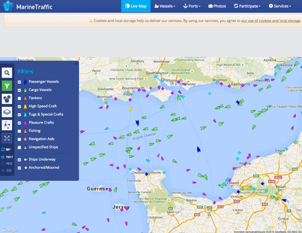Image resolution: width=302 pixels, height=233 pixels.
Task: Click the blue passenger ship near Bournemouth
Action: click(137, 122)
